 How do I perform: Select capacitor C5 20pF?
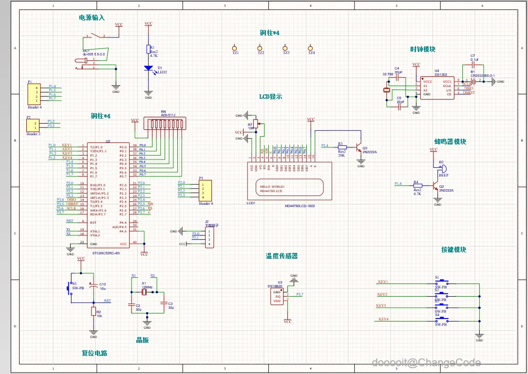[400, 107]
